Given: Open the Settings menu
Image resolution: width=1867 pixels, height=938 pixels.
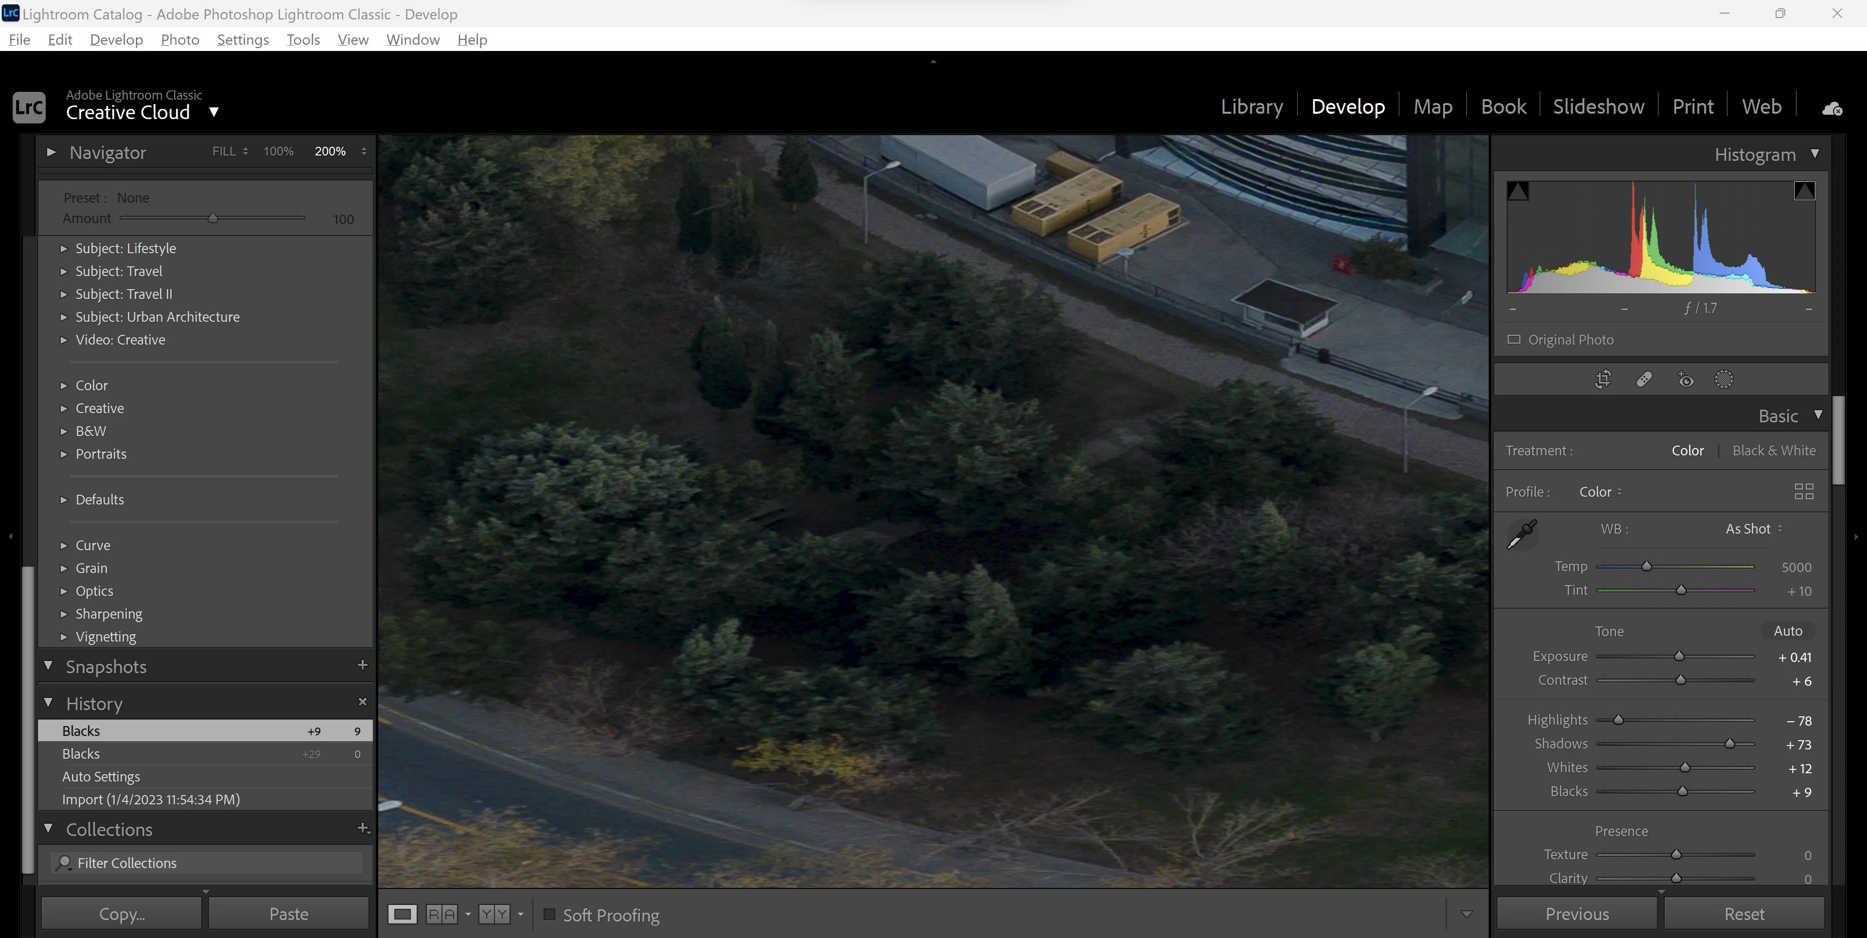Looking at the screenshot, I should pos(242,40).
